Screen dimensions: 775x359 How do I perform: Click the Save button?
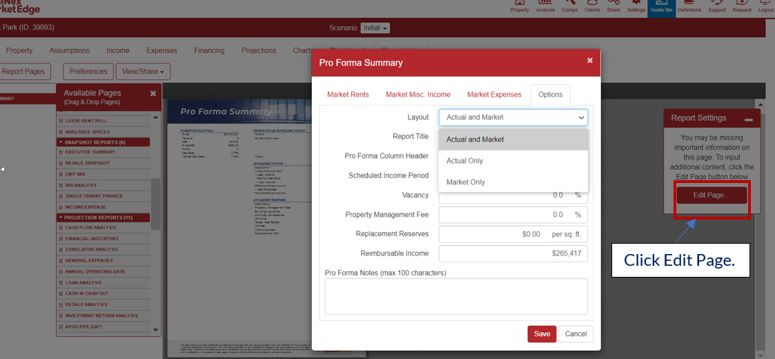542,333
